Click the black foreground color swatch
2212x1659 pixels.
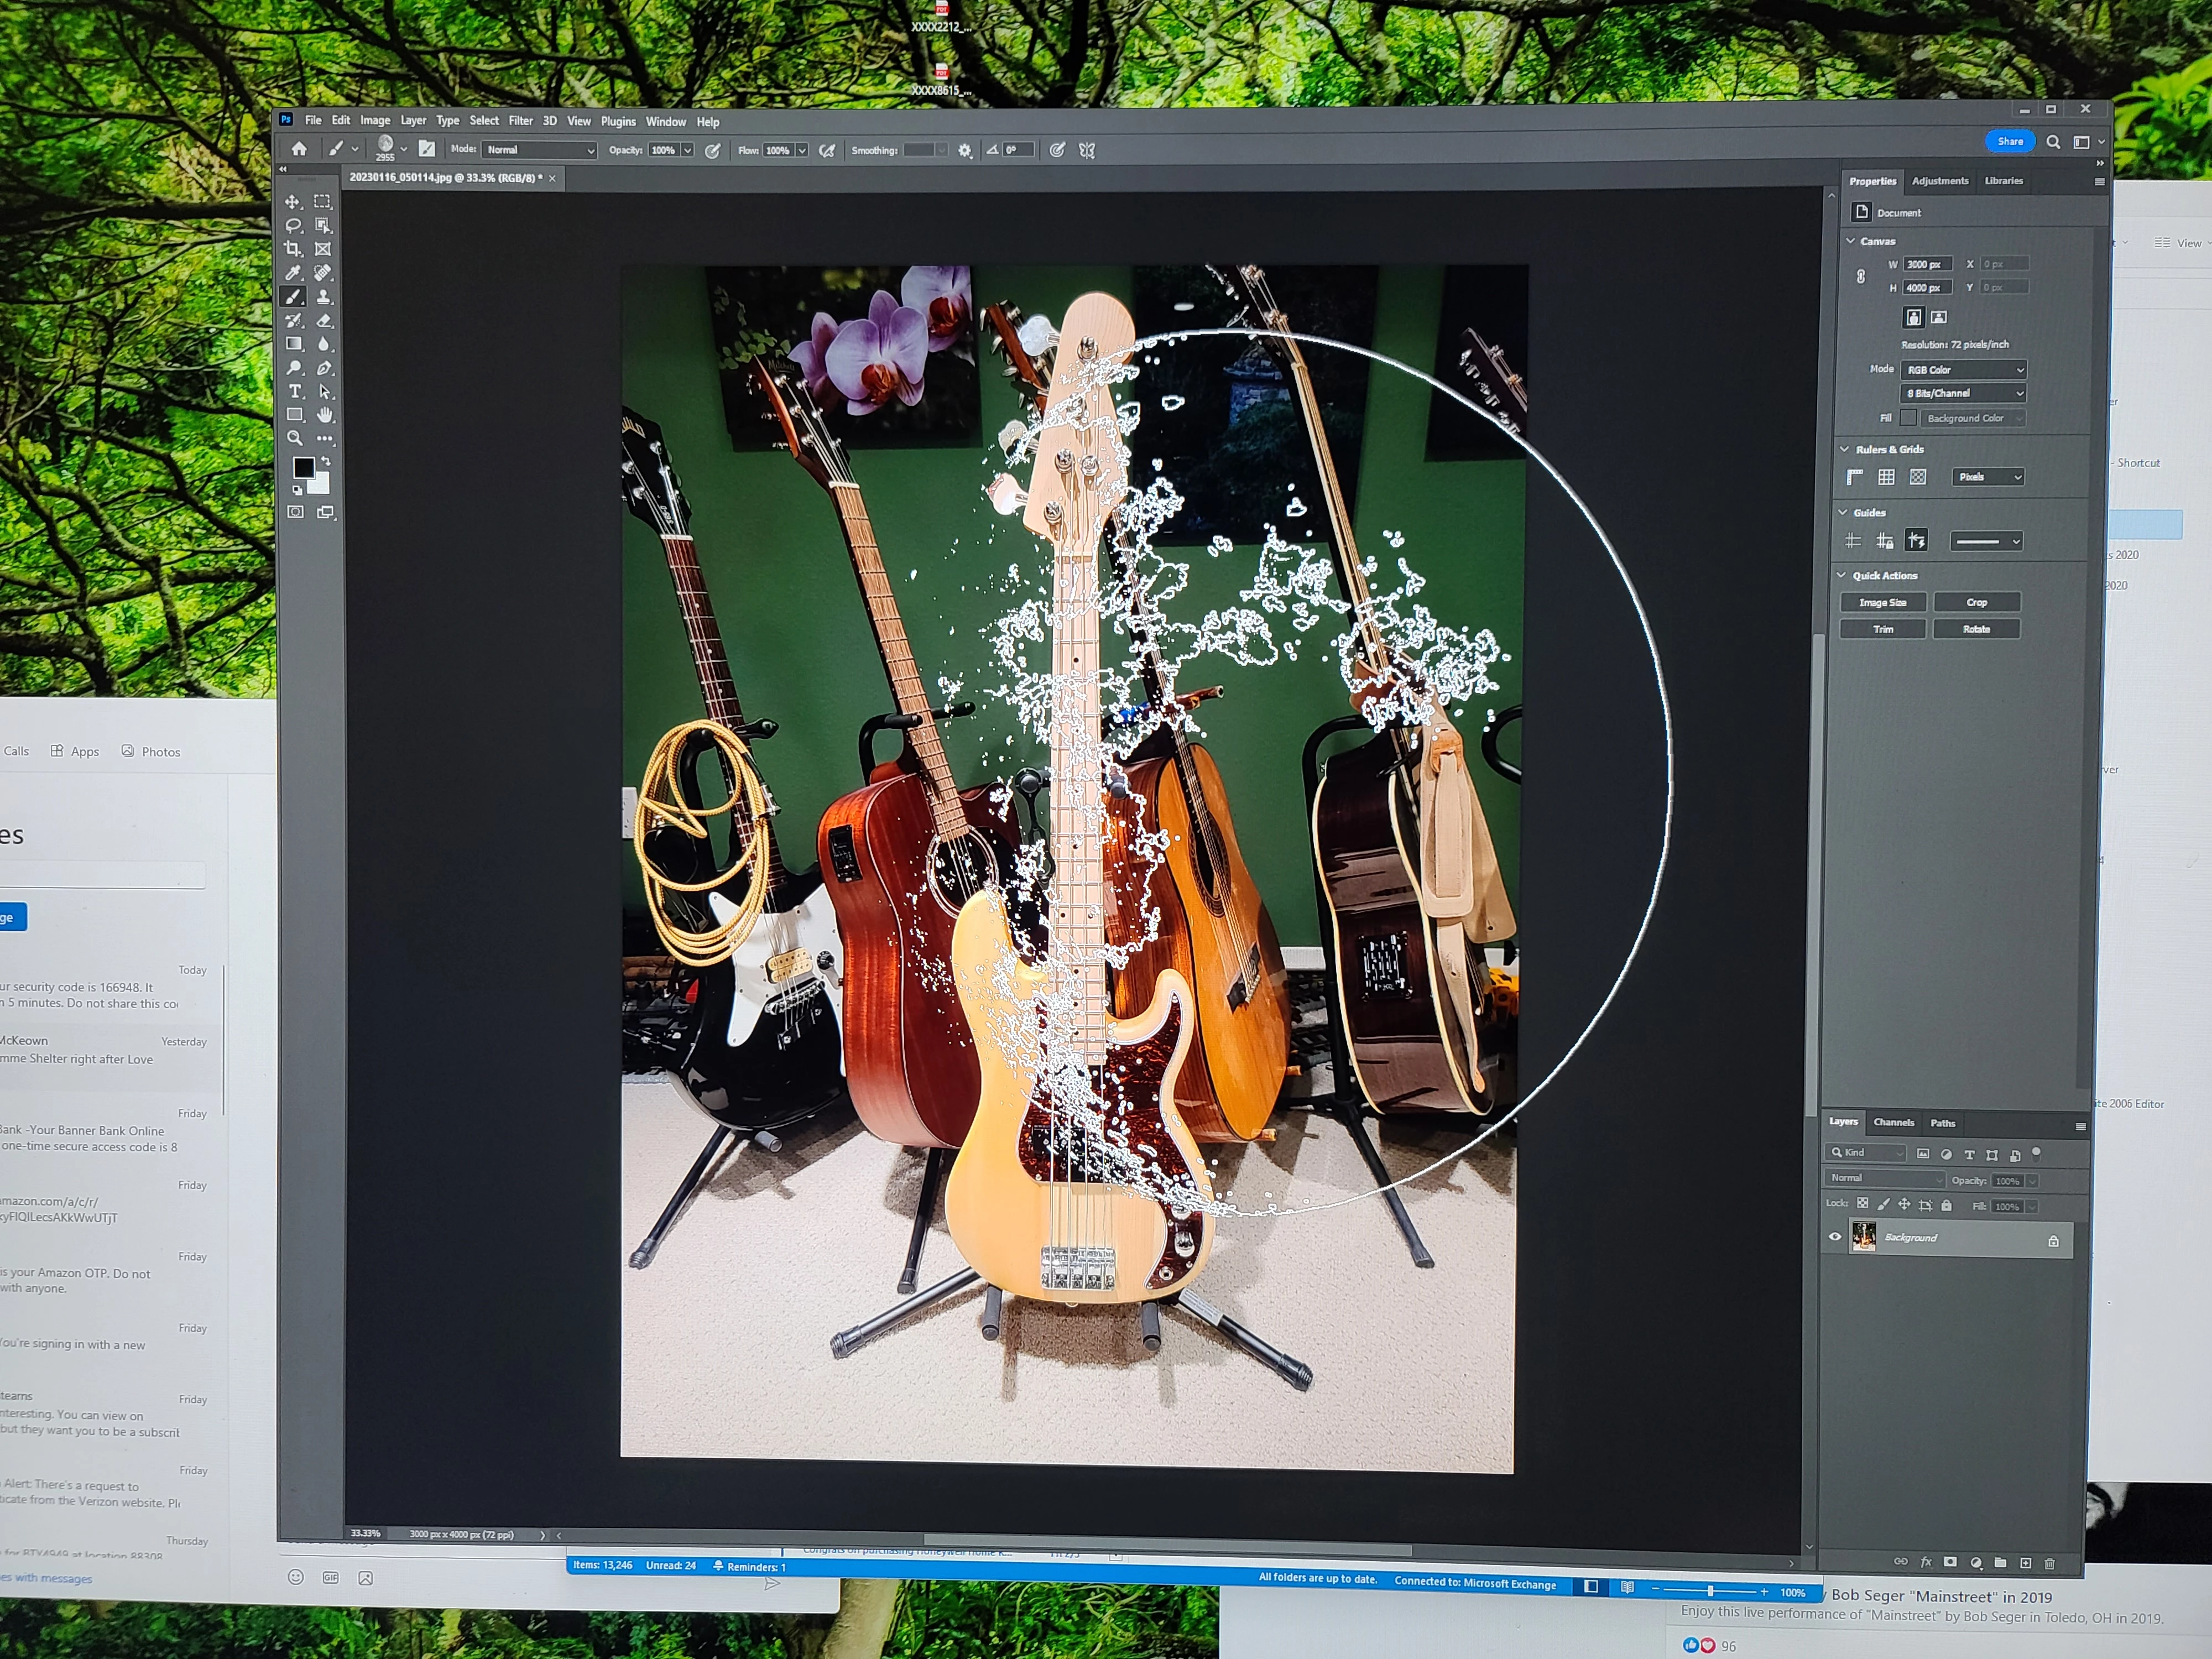303,468
